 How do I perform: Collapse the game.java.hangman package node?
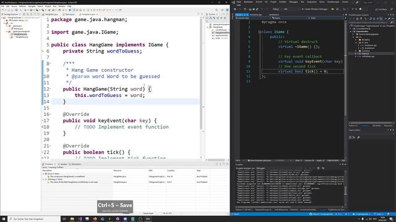click(7, 31)
